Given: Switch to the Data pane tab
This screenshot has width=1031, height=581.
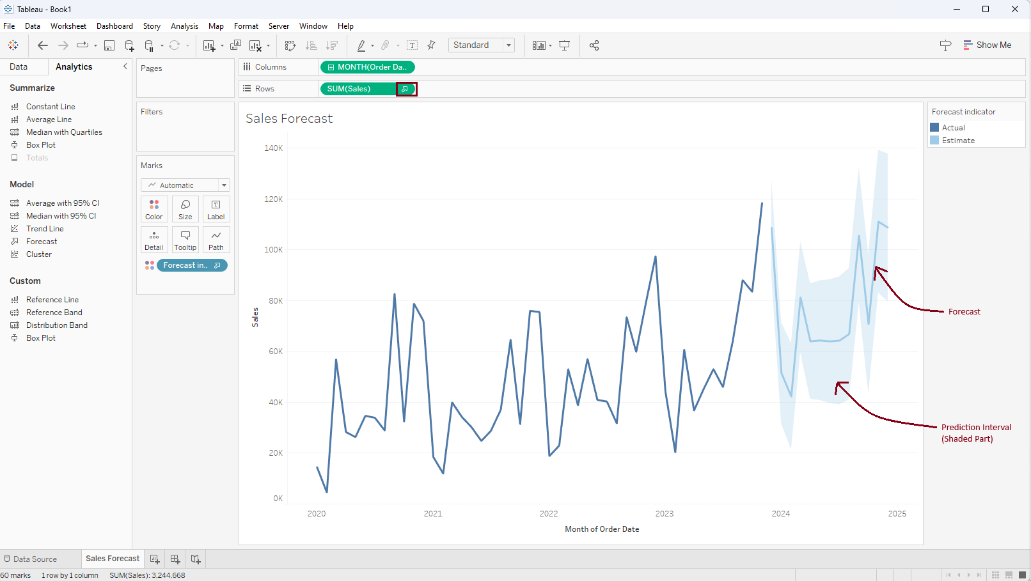Looking at the screenshot, I should coord(19,66).
